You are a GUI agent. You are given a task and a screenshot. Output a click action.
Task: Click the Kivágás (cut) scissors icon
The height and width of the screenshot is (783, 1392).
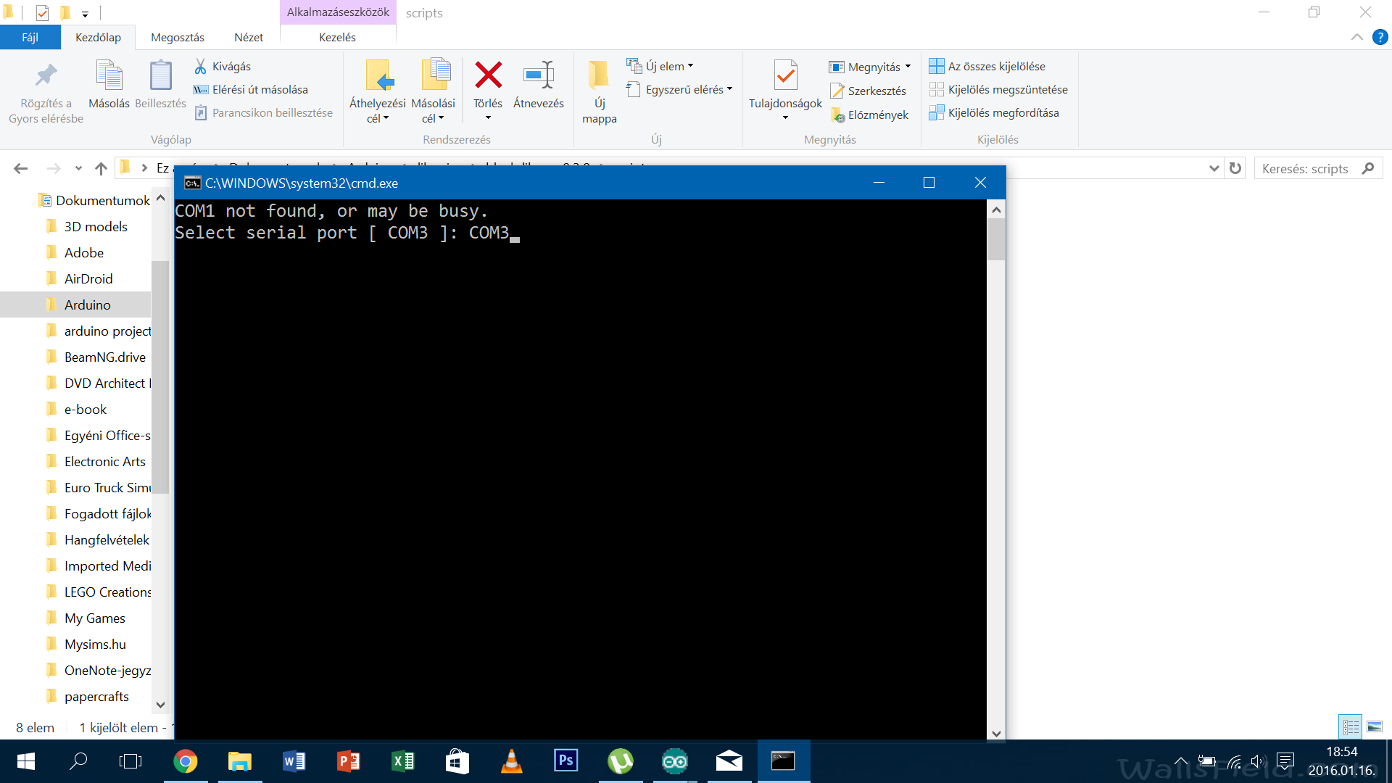pyautogui.click(x=201, y=66)
